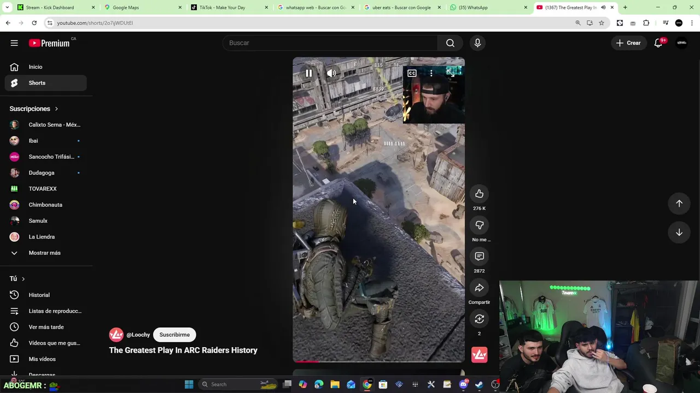This screenshot has height=393, width=700.
Task: Open the Chrome three-dot menu
Action: (692, 23)
